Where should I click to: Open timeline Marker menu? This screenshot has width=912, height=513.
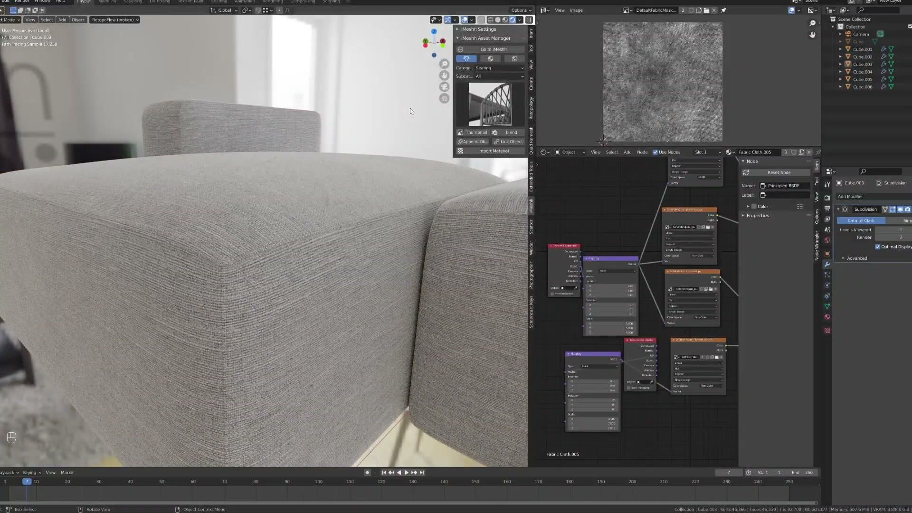pyautogui.click(x=68, y=473)
